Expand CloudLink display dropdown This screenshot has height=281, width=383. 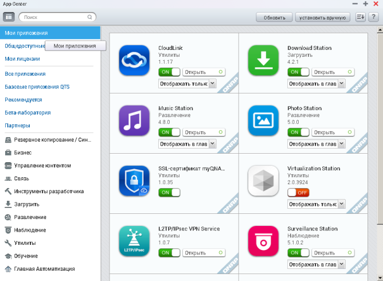(x=187, y=84)
